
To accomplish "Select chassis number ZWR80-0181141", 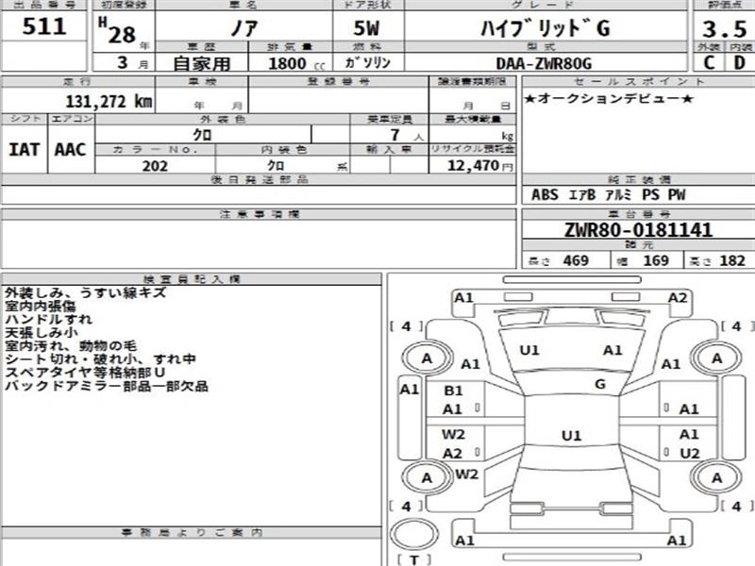I will point(638,229).
